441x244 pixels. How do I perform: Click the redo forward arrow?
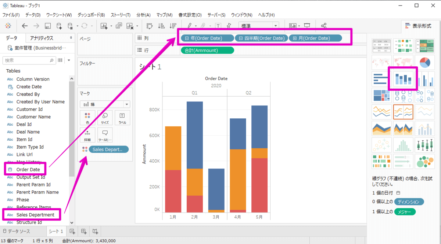pyautogui.click(x=36, y=26)
